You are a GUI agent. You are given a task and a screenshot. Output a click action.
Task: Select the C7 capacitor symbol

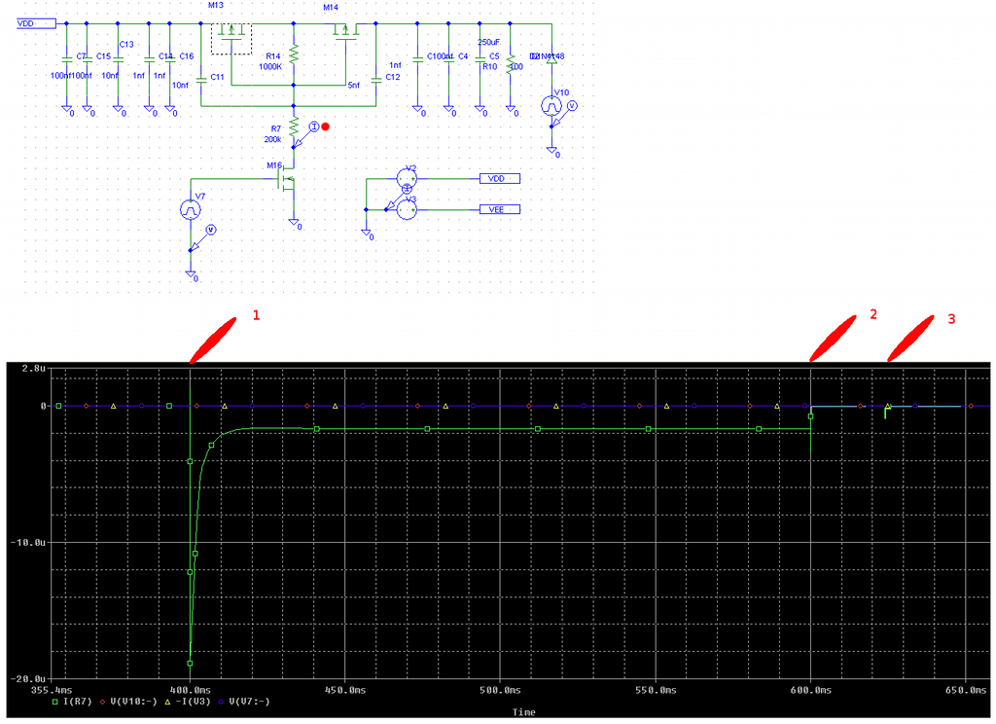(x=67, y=59)
